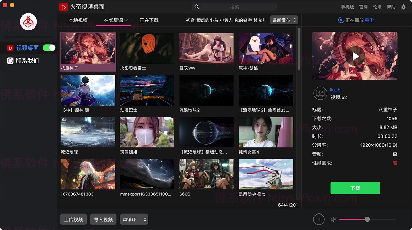412x230 pixels.
Task: Click the 联系我们 chat icon
Action: [x=10, y=61]
